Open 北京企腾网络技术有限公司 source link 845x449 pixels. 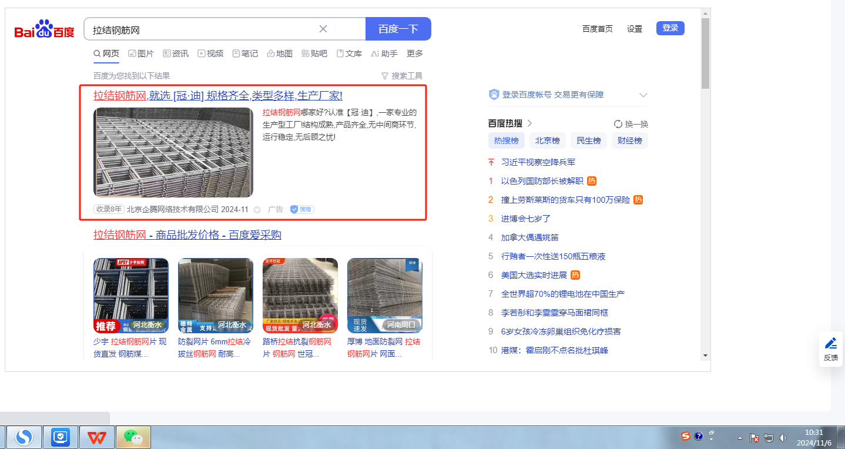point(173,209)
